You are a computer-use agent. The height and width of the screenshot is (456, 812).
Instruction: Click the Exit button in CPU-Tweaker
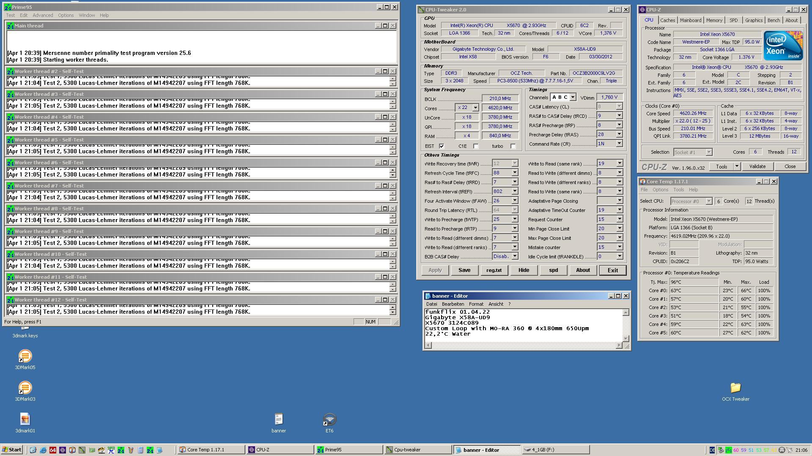[x=612, y=270]
